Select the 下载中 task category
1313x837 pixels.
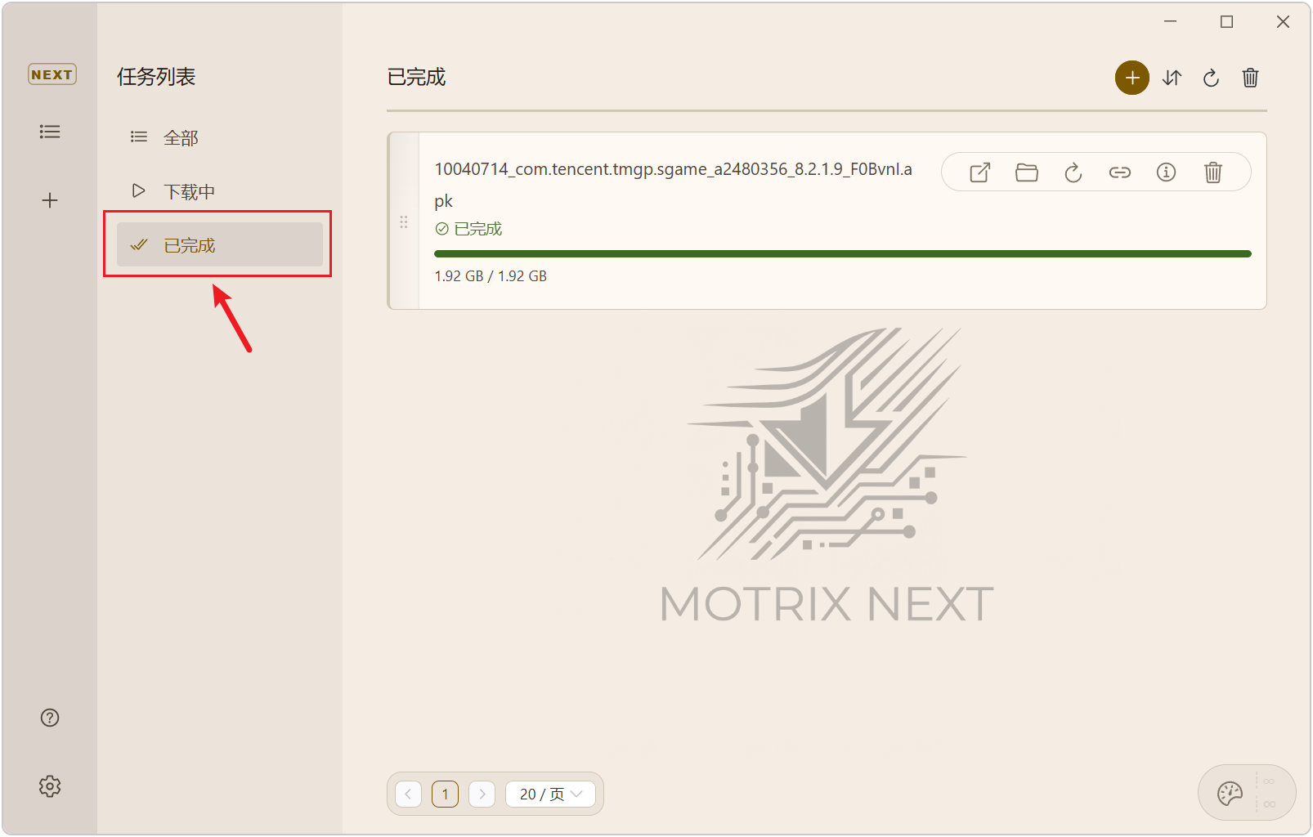(220, 191)
